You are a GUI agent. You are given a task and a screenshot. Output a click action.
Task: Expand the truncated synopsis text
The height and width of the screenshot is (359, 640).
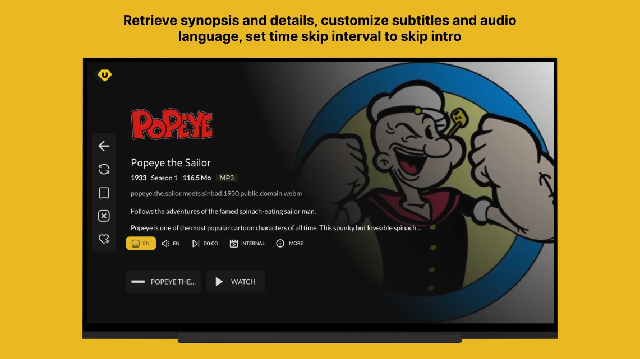point(276,228)
